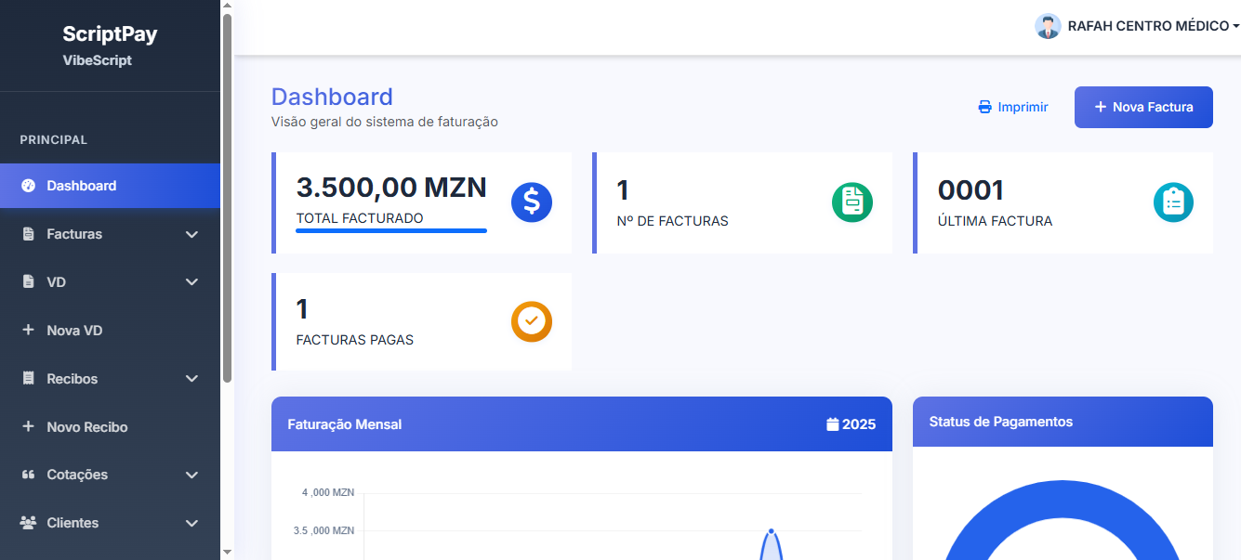Expand the Clientes submenu chevron
The height and width of the screenshot is (560, 1241).
pos(191,523)
